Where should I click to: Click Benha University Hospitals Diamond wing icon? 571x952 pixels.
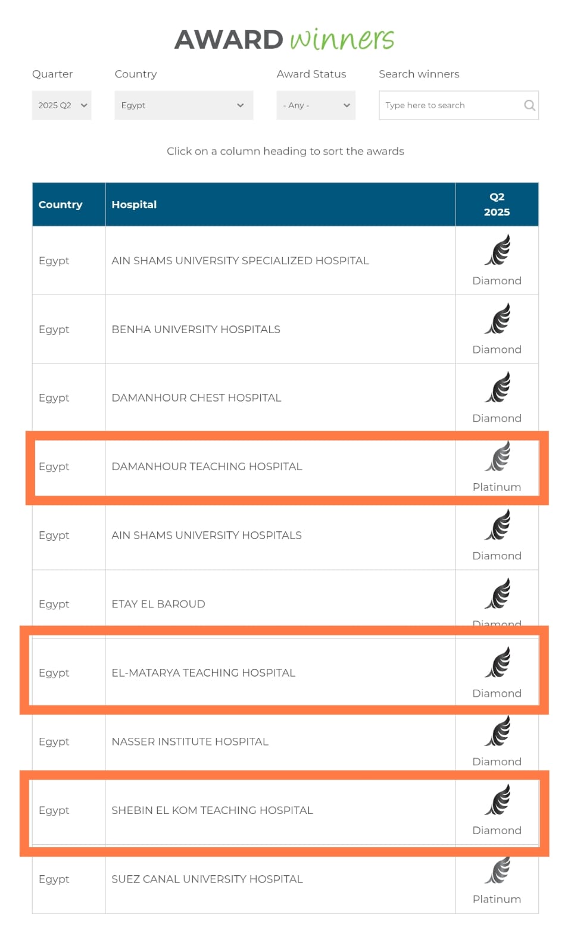(498, 318)
